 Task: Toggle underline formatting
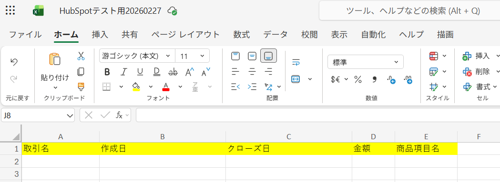[140, 72]
